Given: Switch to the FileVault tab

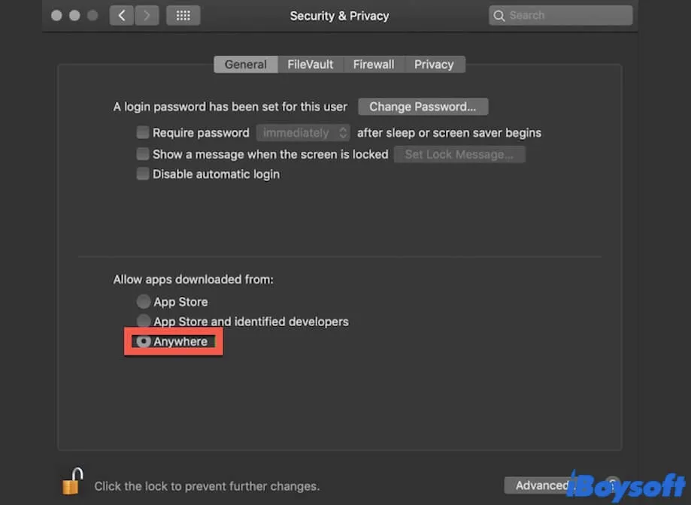Looking at the screenshot, I should [x=311, y=65].
